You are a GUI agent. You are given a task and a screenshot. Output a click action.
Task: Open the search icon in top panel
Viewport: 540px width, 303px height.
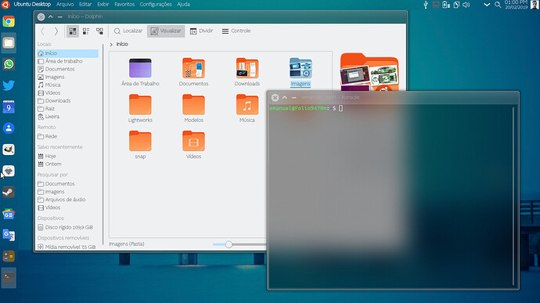pos(498,5)
